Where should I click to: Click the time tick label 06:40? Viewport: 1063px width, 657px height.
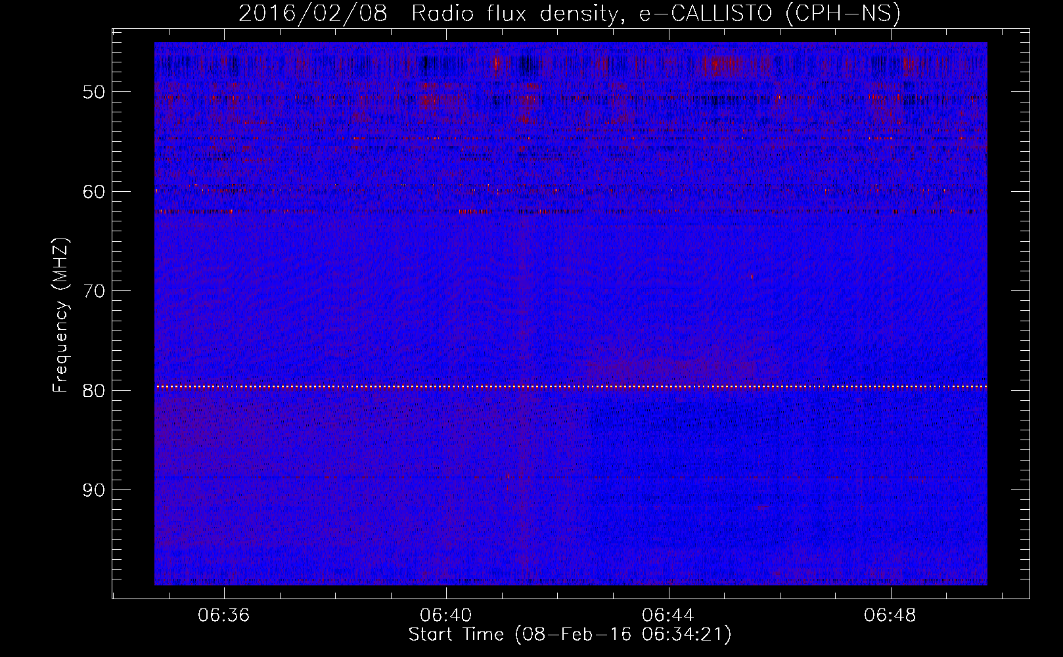click(x=446, y=616)
